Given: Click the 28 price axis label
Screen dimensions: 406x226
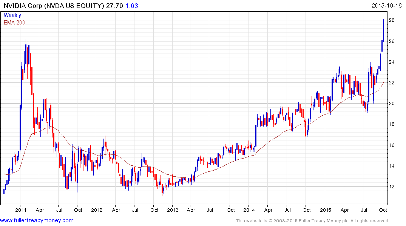Looking at the screenshot, I should coord(392,20).
